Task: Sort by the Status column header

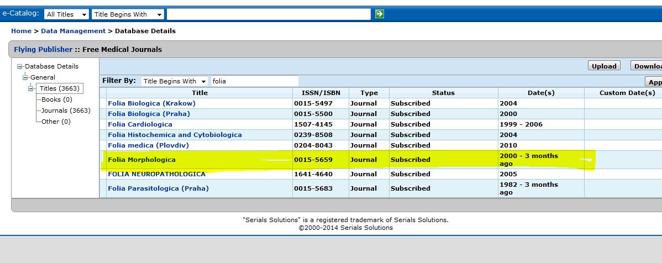Action: [x=443, y=93]
